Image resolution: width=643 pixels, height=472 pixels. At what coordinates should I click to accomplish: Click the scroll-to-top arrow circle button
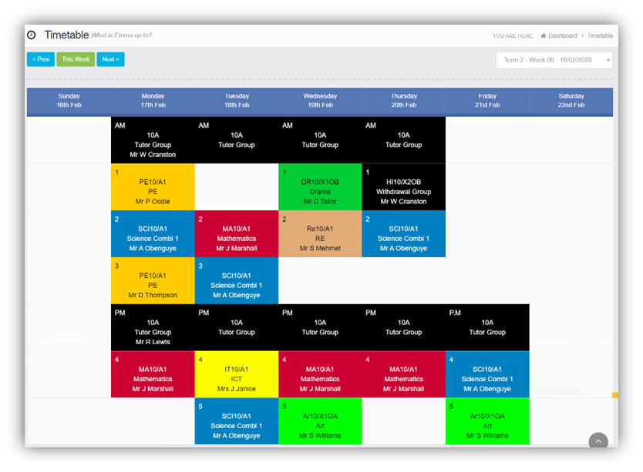598,441
